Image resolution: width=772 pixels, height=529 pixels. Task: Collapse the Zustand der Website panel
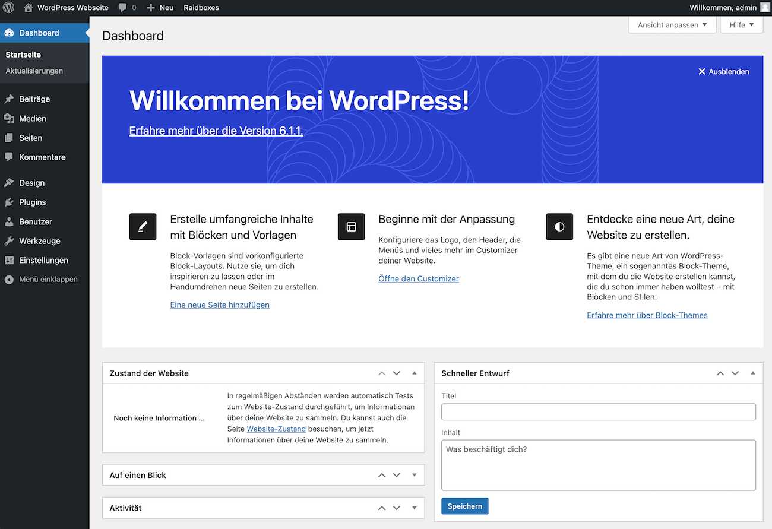pyautogui.click(x=415, y=373)
